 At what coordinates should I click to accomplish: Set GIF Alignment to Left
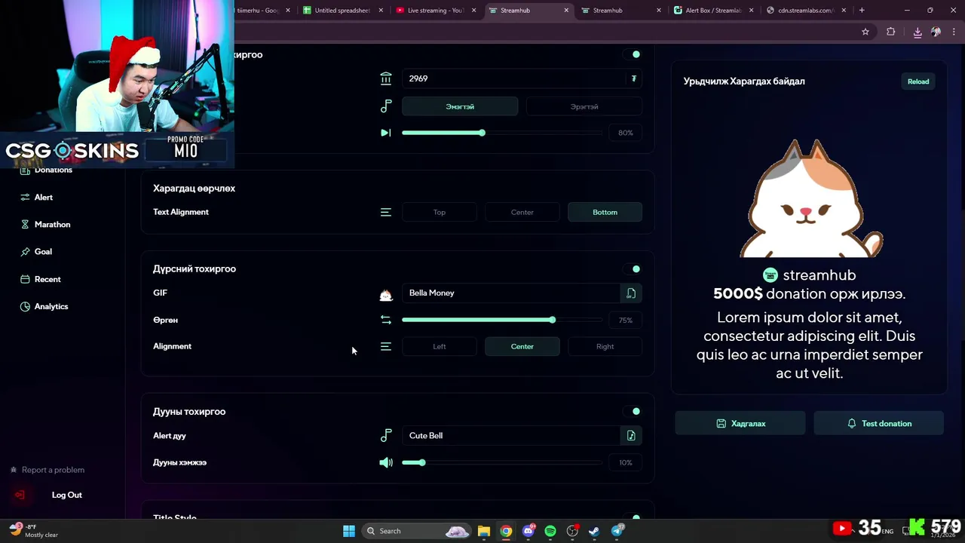click(440, 346)
